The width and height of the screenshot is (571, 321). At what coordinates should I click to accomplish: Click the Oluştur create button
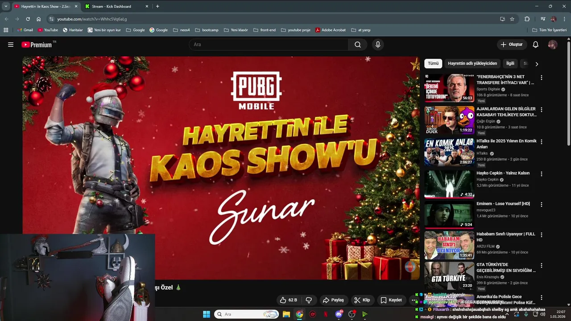(512, 45)
